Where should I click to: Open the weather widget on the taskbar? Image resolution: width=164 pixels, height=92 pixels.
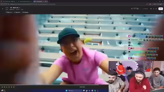point(3,91)
